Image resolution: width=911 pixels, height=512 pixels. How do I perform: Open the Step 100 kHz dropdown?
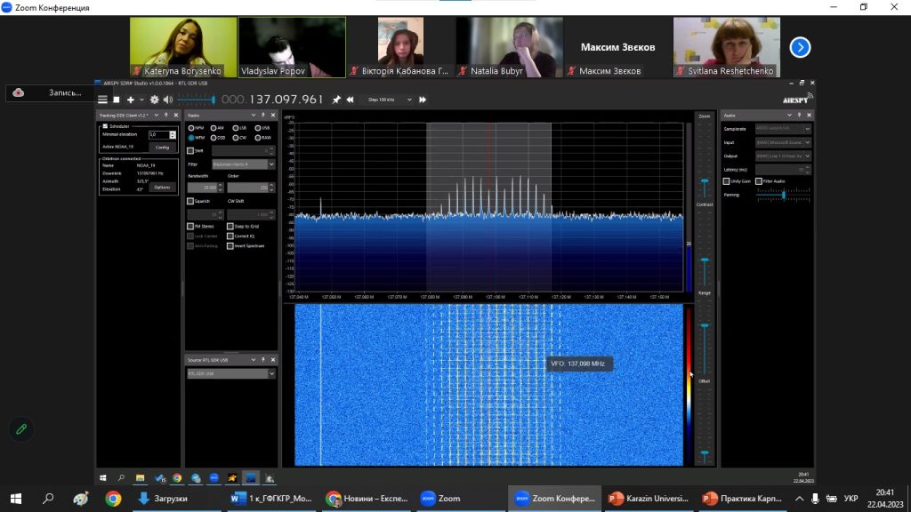click(x=390, y=100)
